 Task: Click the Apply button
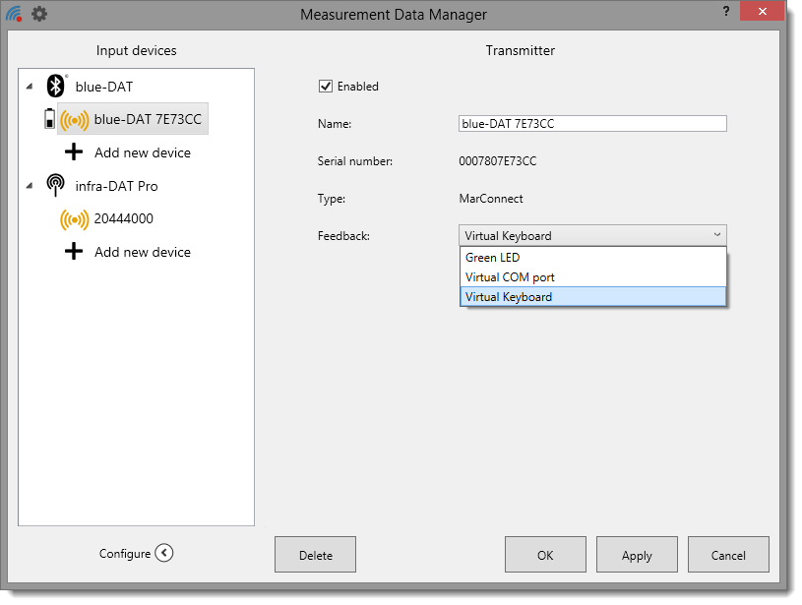click(x=637, y=555)
